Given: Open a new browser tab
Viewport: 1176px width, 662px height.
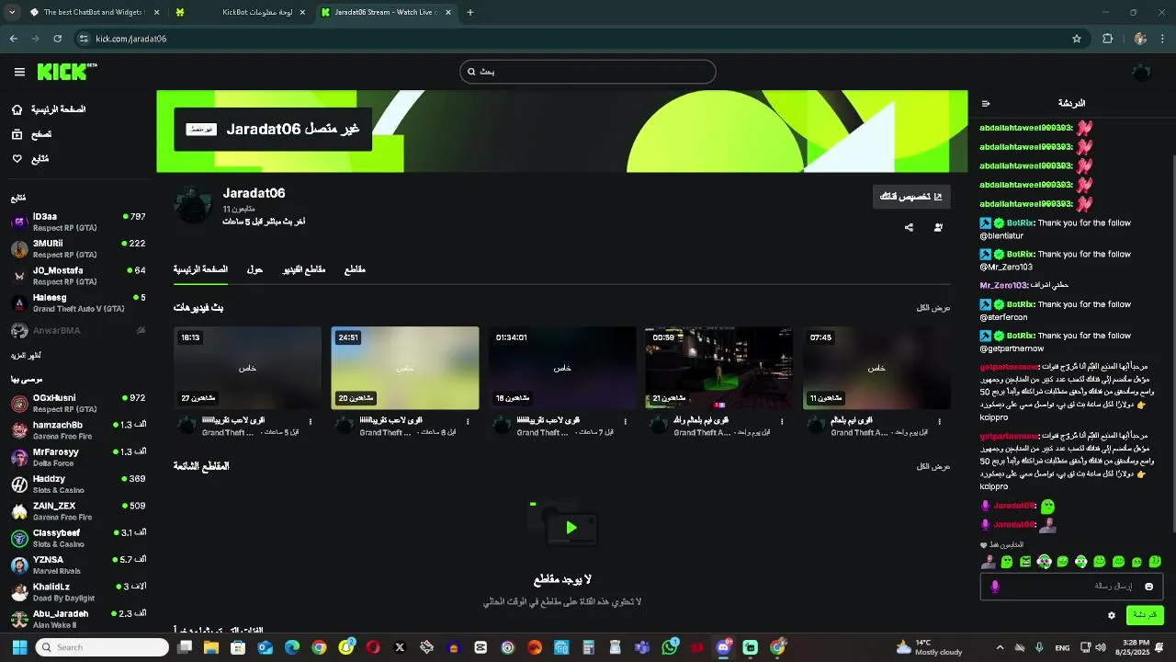Looking at the screenshot, I should click(470, 13).
